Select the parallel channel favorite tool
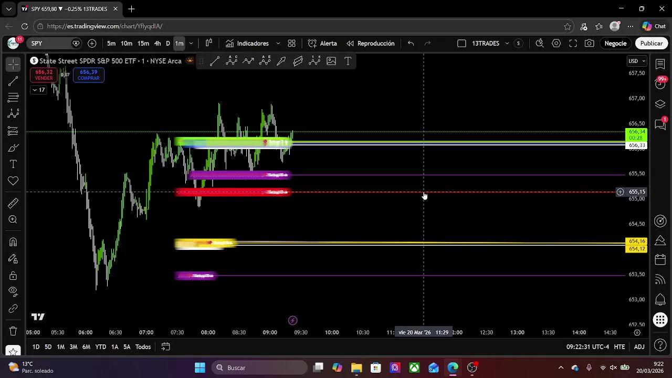 click(298, 61)
